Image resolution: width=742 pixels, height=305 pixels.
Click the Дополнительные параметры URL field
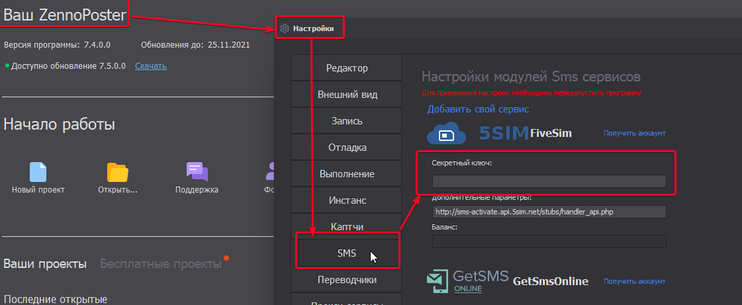click(549, 212)
